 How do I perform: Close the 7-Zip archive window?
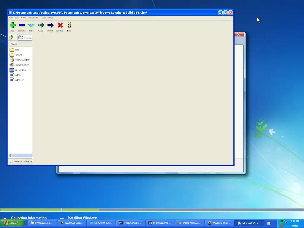(x=230, y=12)
